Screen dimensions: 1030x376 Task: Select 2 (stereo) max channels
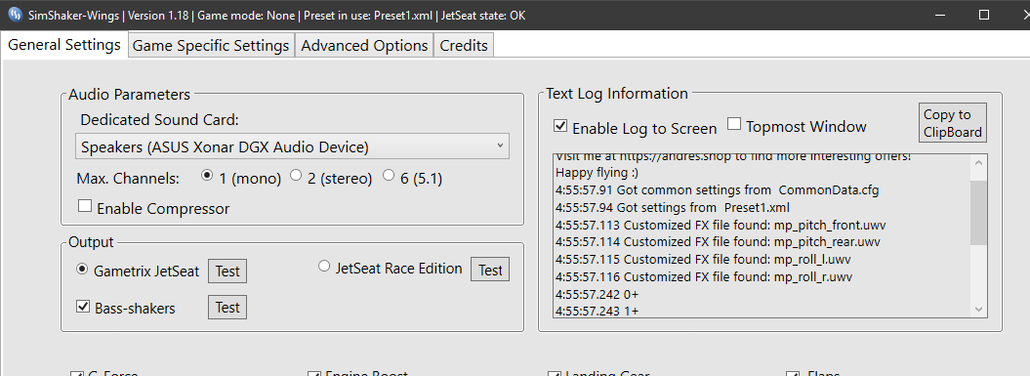(x=296, y=176)
